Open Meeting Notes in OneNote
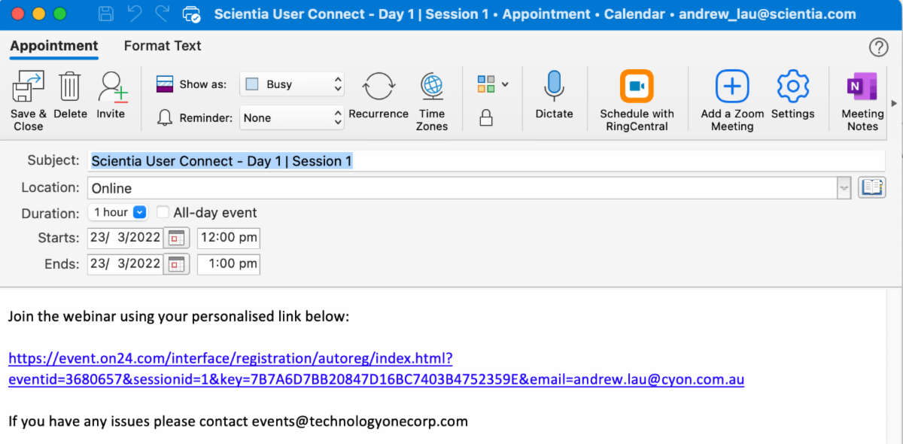Image resolution: width=903 pixels, height=444 pixels. click(861, 85)
